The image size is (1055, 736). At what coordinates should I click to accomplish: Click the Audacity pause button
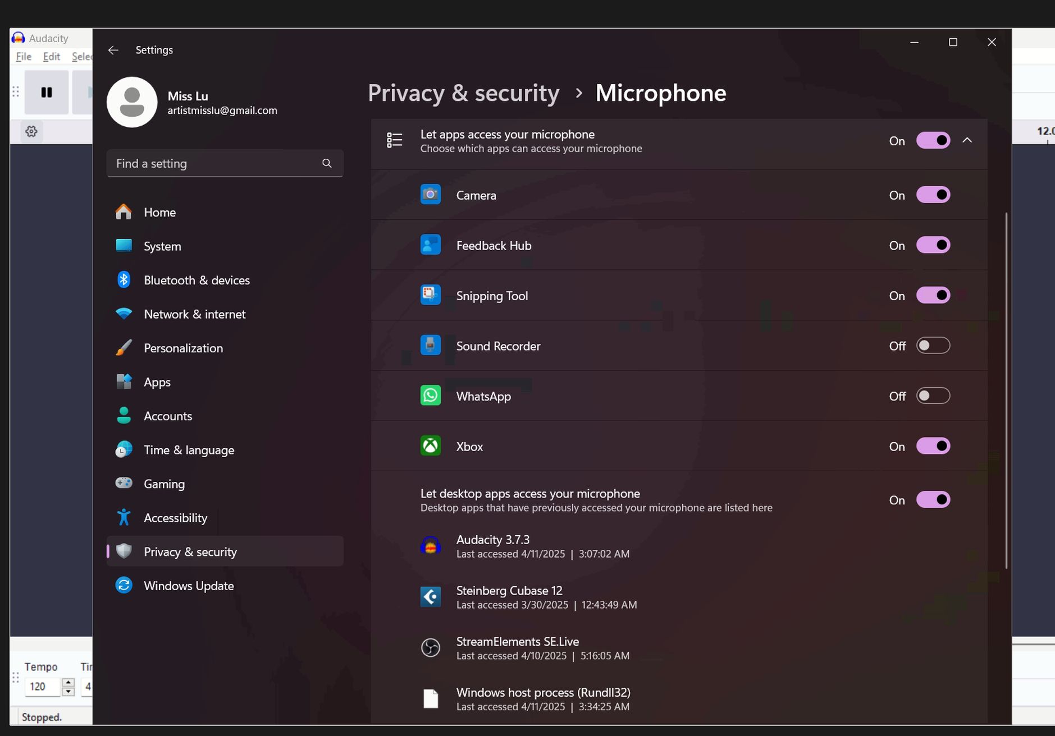(x=47, y=92)
